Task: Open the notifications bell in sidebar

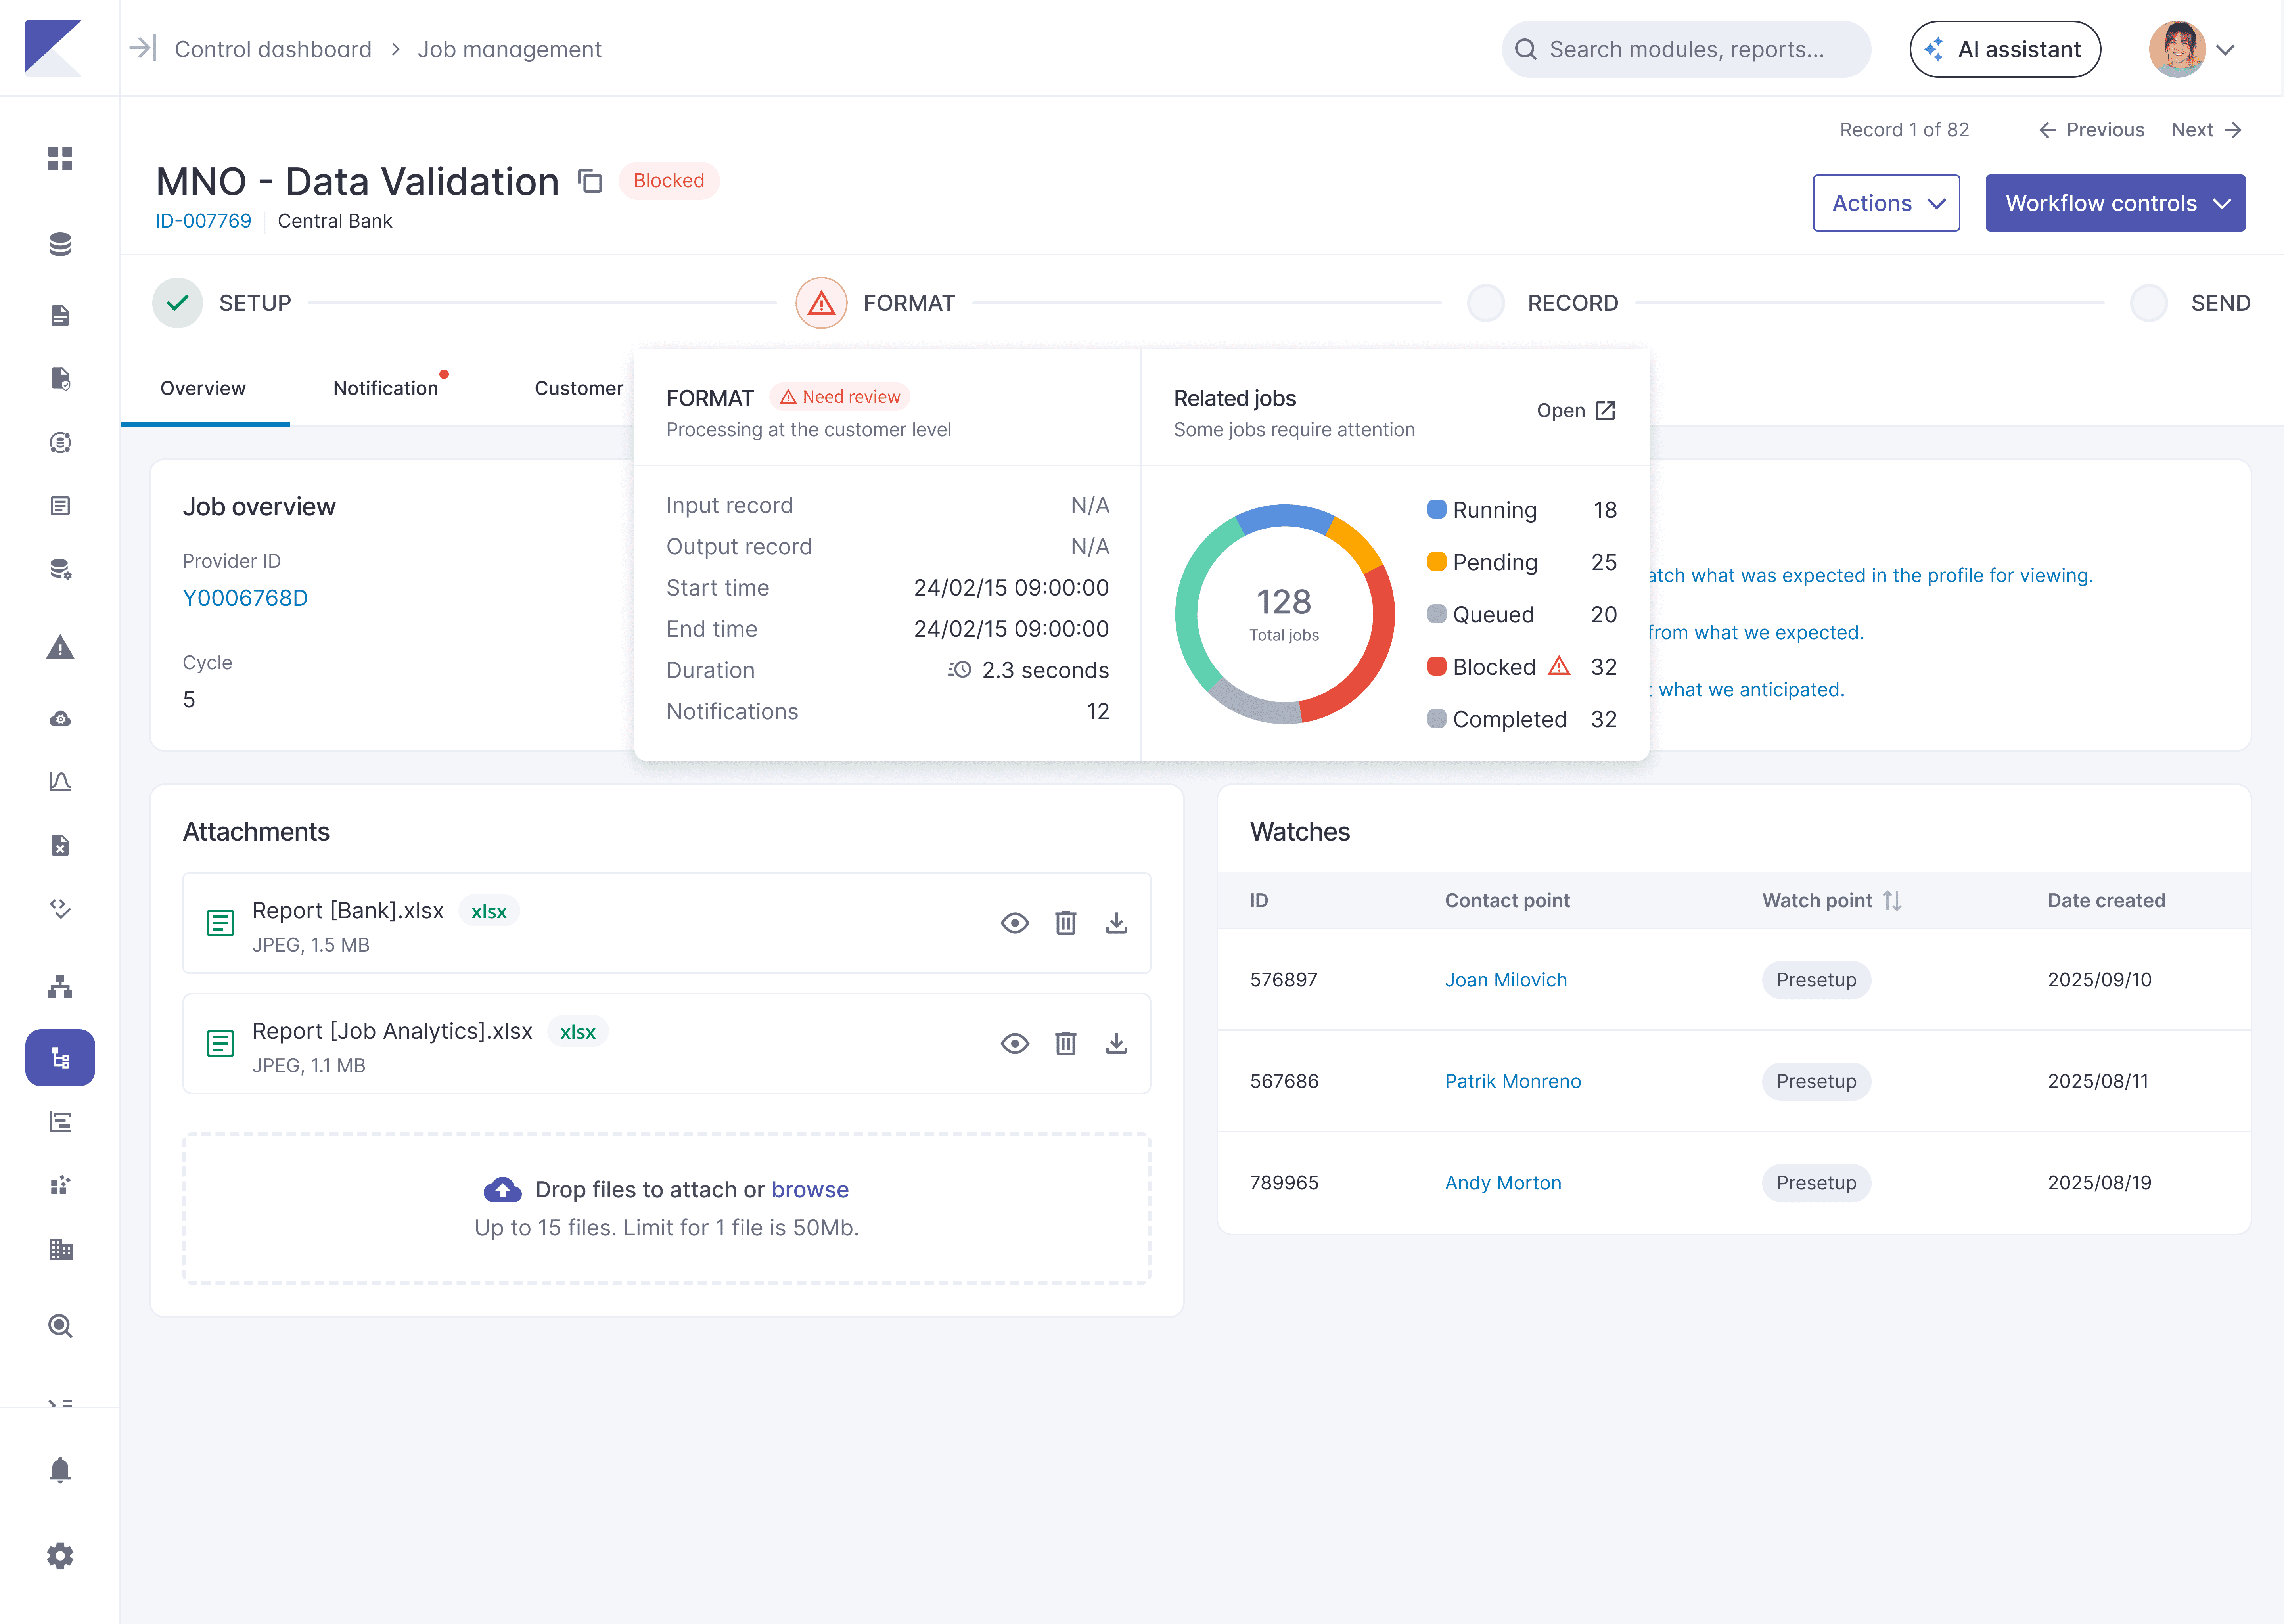Action: pyautogui.click(x=60, y=1470)
